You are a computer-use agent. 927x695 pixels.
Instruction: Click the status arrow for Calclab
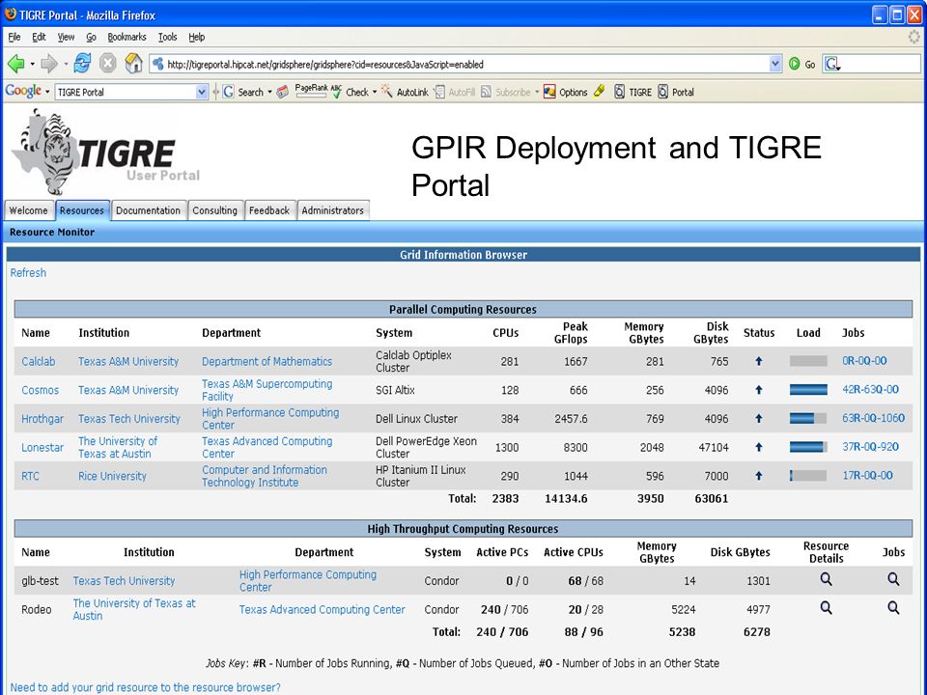click(x=759, y=361)
